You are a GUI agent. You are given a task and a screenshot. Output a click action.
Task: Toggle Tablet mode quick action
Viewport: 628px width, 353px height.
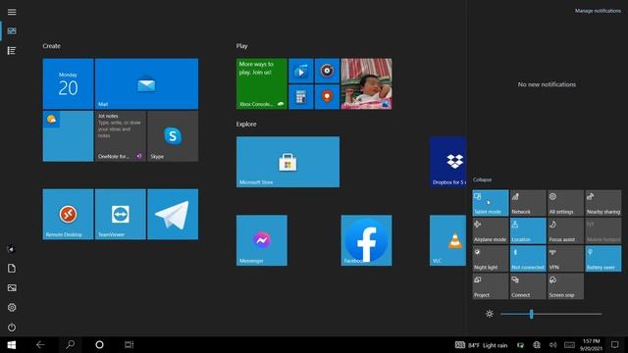(x=491, y=203)
